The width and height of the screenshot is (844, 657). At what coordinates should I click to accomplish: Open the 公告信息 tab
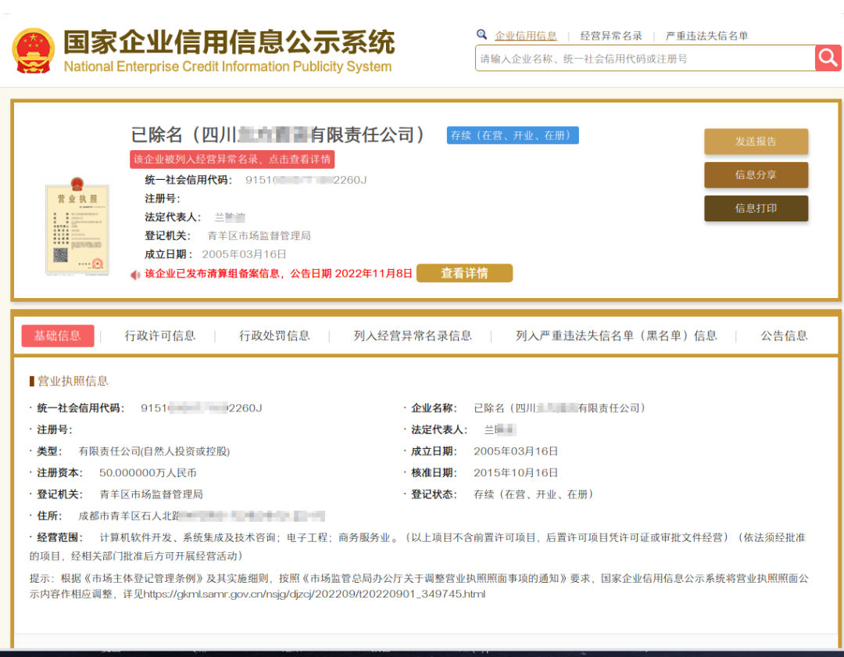(784, 336)
